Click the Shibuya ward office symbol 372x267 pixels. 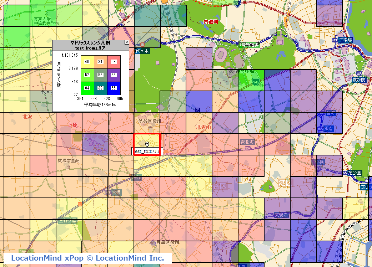(x=150, y=127)
